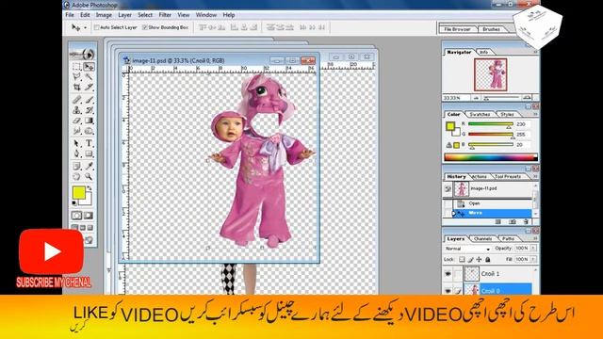Select the Slice tool

click(89, 87)
